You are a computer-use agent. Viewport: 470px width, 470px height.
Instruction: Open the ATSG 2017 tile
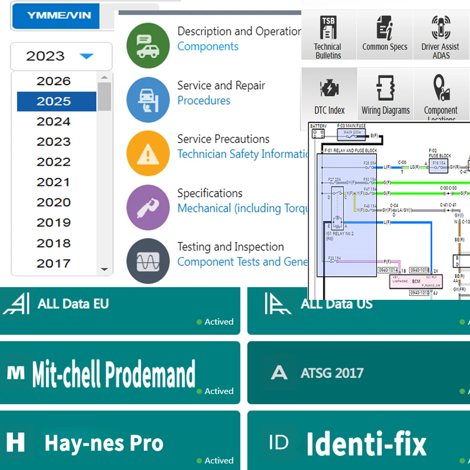point(359,373)
